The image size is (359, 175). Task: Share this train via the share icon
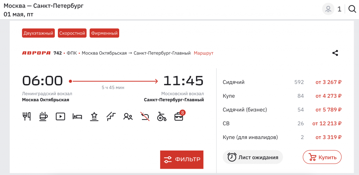coord(335,53)
